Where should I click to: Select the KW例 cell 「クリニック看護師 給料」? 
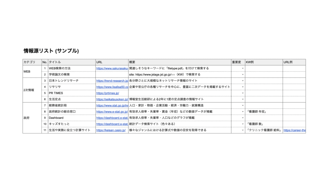coord(264,130)
